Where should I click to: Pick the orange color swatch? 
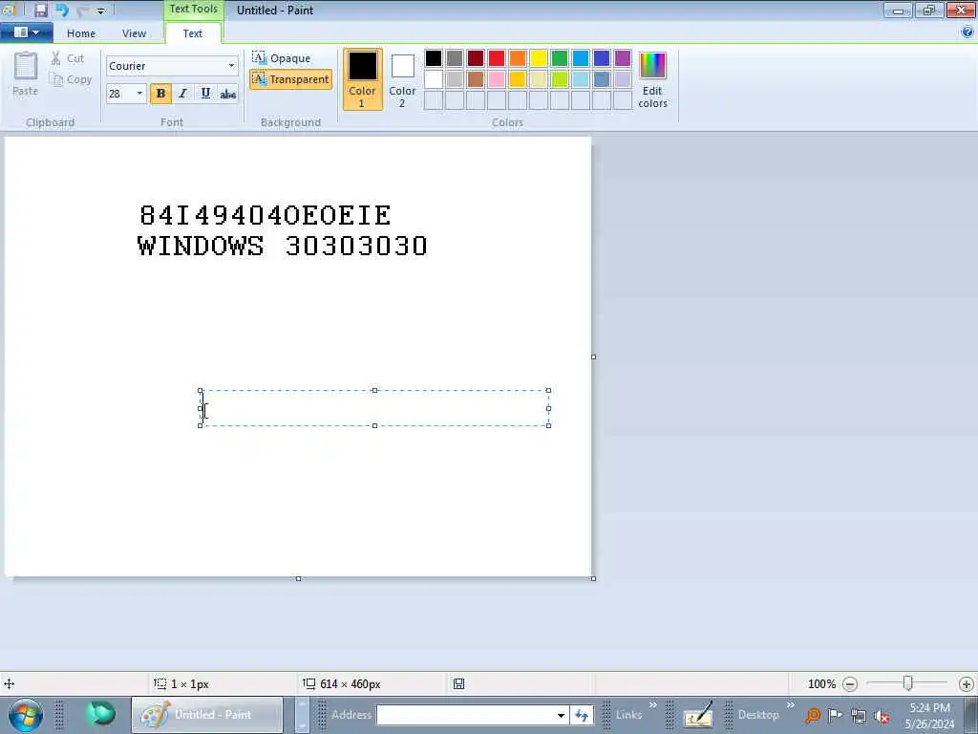[518, 58]
